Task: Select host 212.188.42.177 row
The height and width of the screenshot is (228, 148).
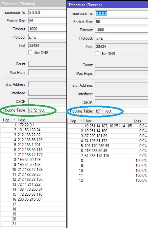Action: [34, 154]
